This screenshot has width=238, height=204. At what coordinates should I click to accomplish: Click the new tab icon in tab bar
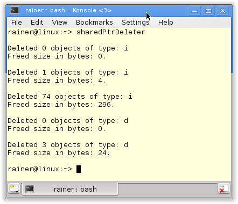pos(14,188)
